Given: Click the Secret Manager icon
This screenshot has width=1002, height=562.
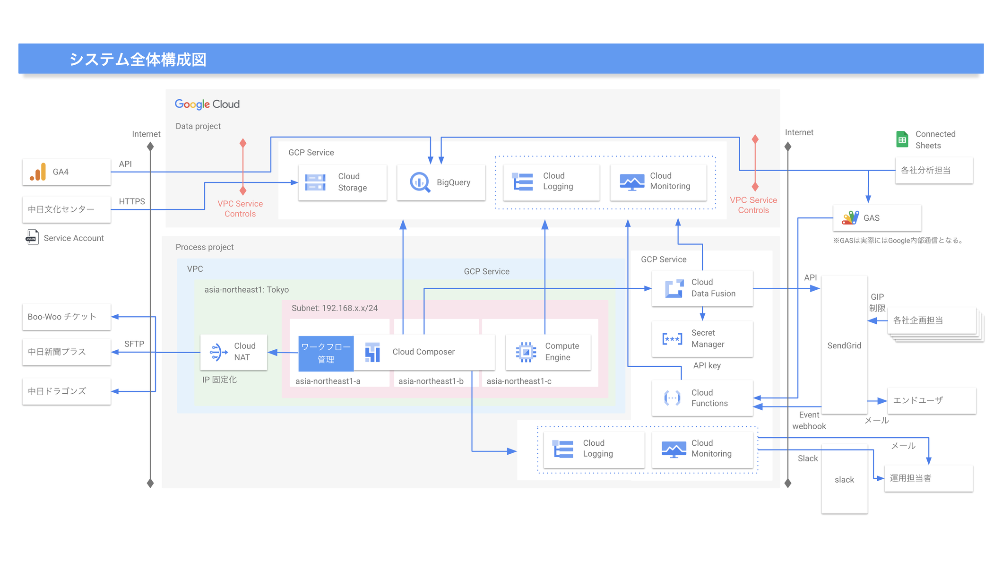Looking at the screenshot, I should click(x=672, y=339).
